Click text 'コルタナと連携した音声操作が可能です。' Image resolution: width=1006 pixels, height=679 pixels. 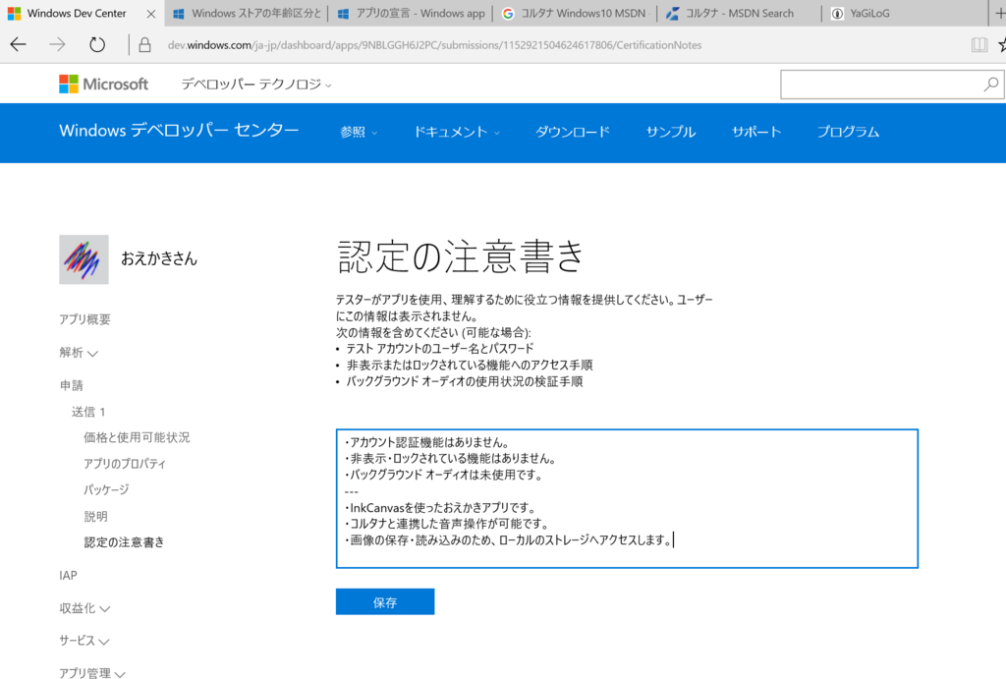tap(447, 524)
